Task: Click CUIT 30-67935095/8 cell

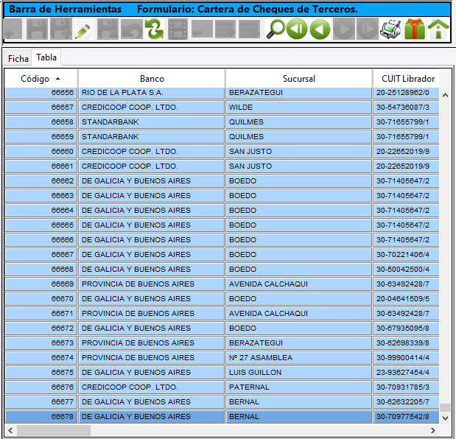Action: [x=406, y=329]
